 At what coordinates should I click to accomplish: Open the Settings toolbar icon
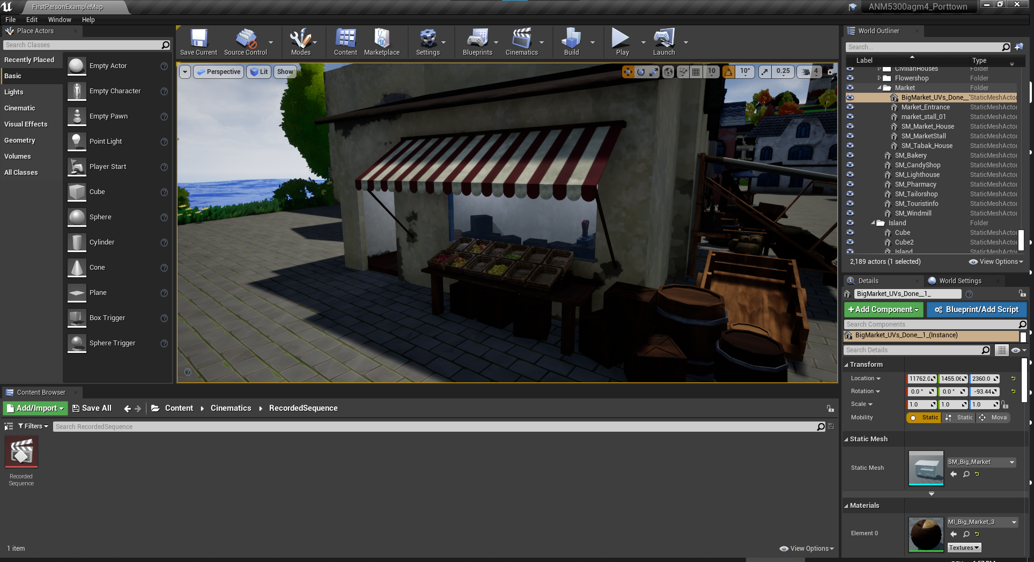coord(428,42)
